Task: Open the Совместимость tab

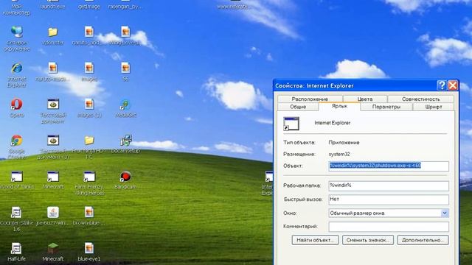Action: [x=420, y=99]
